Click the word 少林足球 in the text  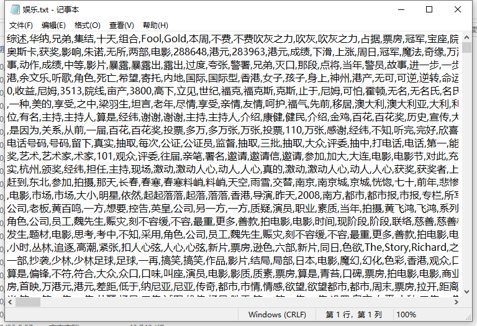94,261
